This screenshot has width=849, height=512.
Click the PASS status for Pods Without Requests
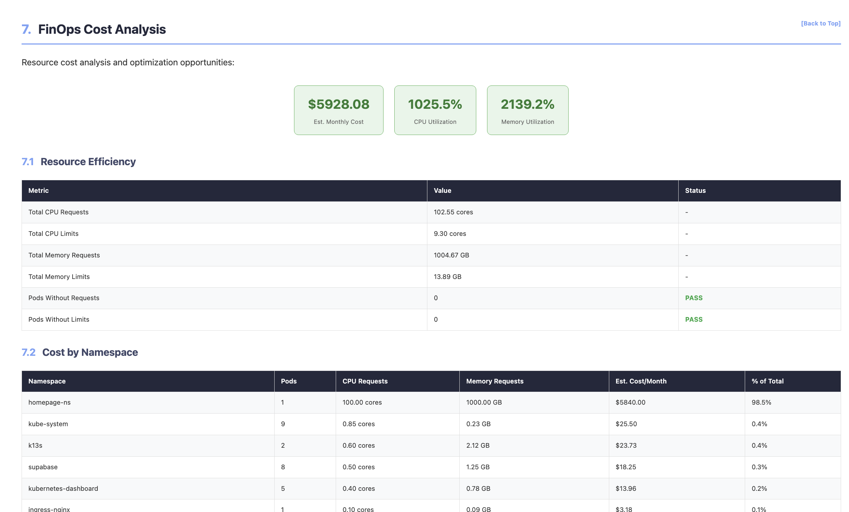[x=693, y=298]
